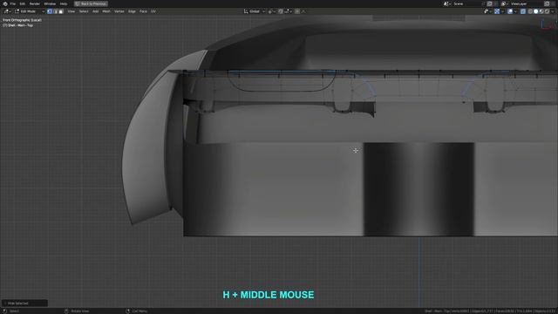Open the Edit Mode interaction dropdown
The image size is (558, 314).
(29, 11)
